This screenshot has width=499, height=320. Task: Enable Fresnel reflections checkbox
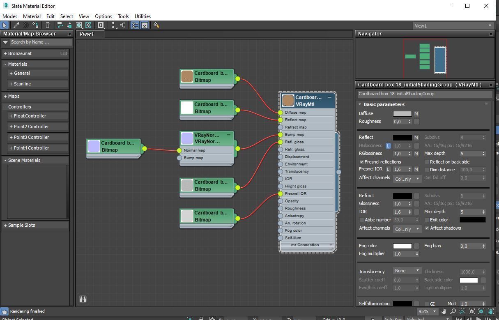(x=361, y=162)
